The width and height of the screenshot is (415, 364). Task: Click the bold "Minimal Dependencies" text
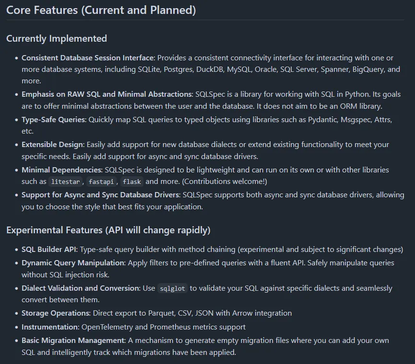61,170
